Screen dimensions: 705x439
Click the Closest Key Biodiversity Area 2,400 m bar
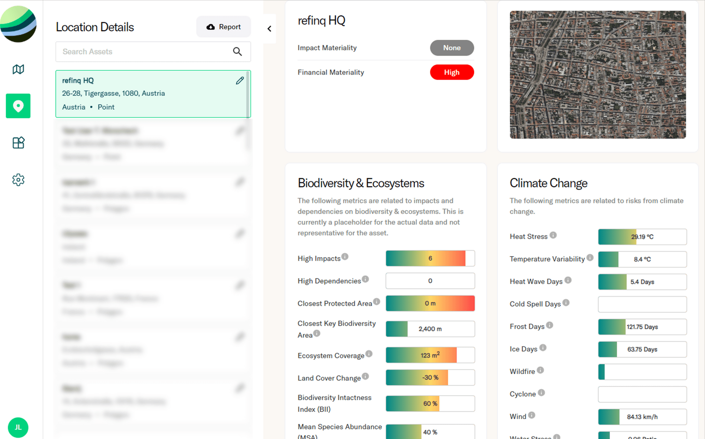point(430,329)
